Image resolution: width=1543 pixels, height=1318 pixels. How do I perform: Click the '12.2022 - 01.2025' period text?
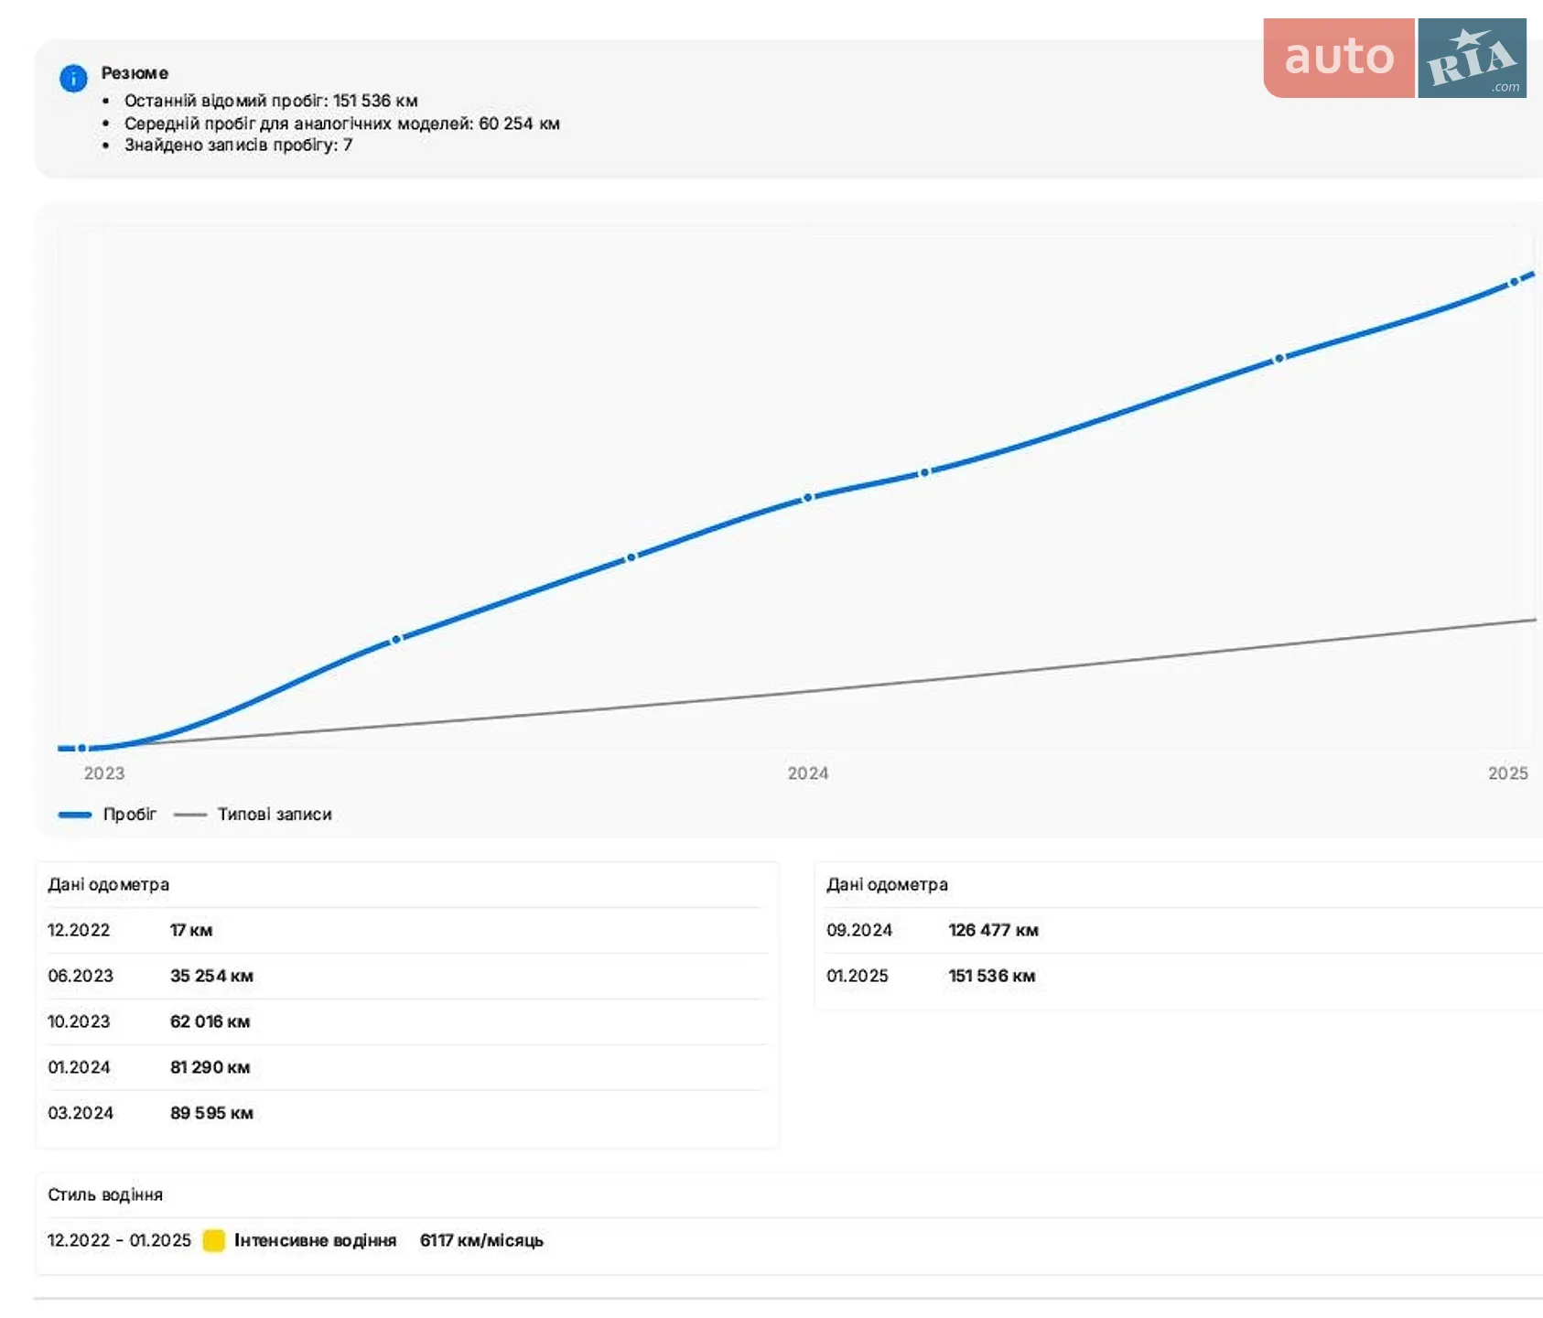point(119,1240)
